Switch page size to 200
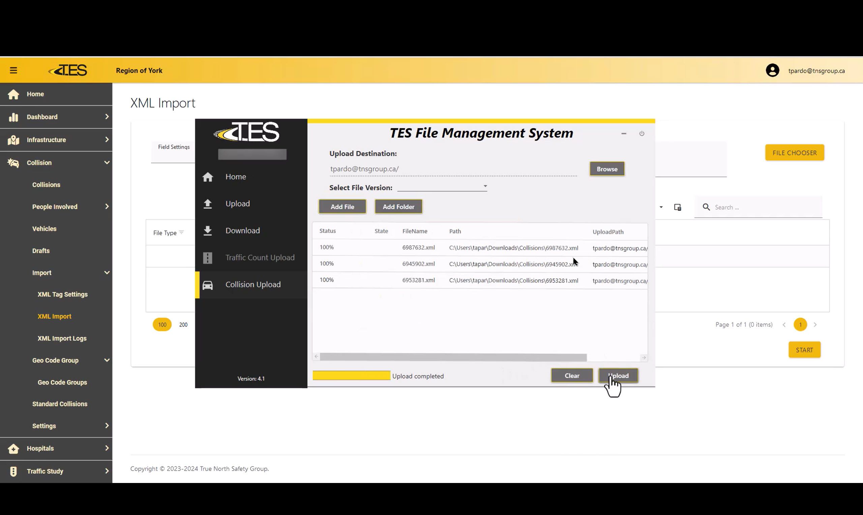863x515 pixels. point(183,325)
